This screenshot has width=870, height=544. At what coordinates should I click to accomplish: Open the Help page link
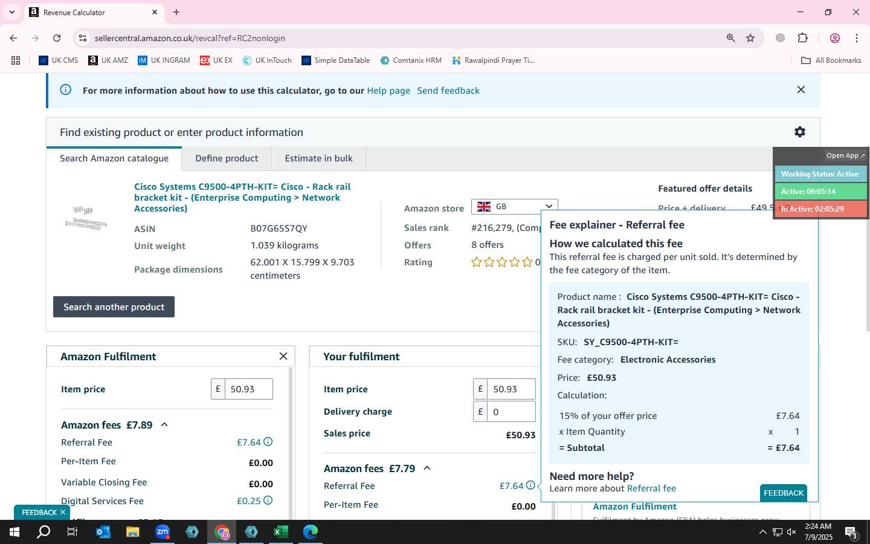[388, 91]
